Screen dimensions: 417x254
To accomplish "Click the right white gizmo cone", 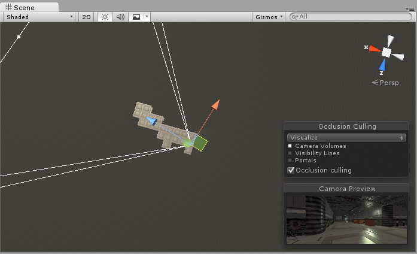I will pos(398,56).
